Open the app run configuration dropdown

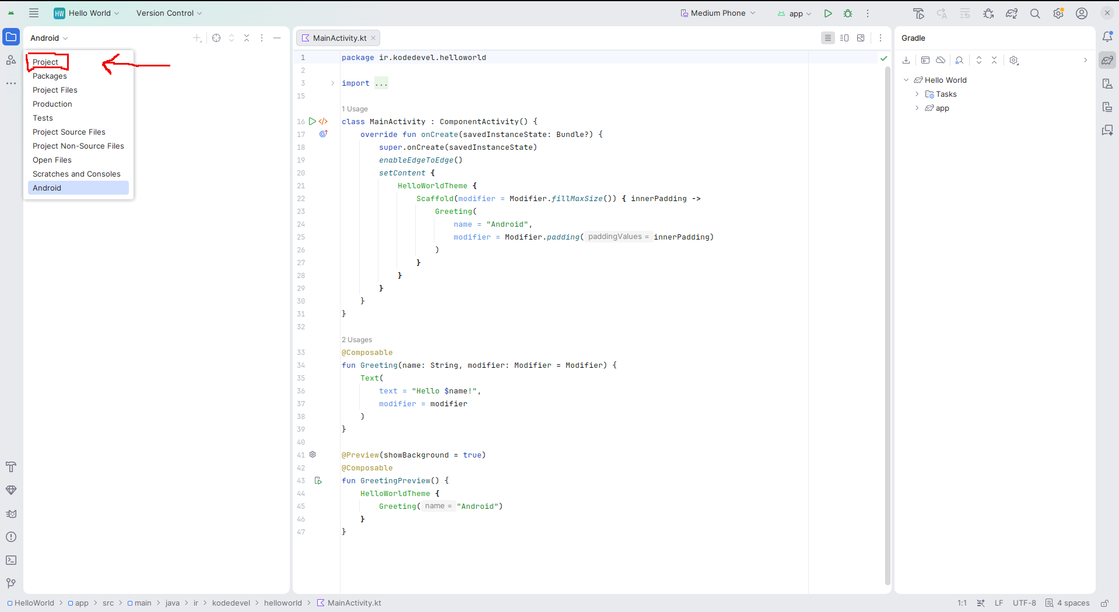[x=794, y=13]
